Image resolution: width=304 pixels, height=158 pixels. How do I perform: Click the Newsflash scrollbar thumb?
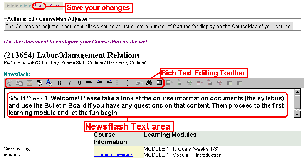(x=297, y=102)
